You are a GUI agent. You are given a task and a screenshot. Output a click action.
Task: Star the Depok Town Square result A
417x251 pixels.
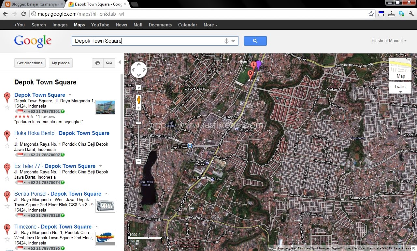7,107
